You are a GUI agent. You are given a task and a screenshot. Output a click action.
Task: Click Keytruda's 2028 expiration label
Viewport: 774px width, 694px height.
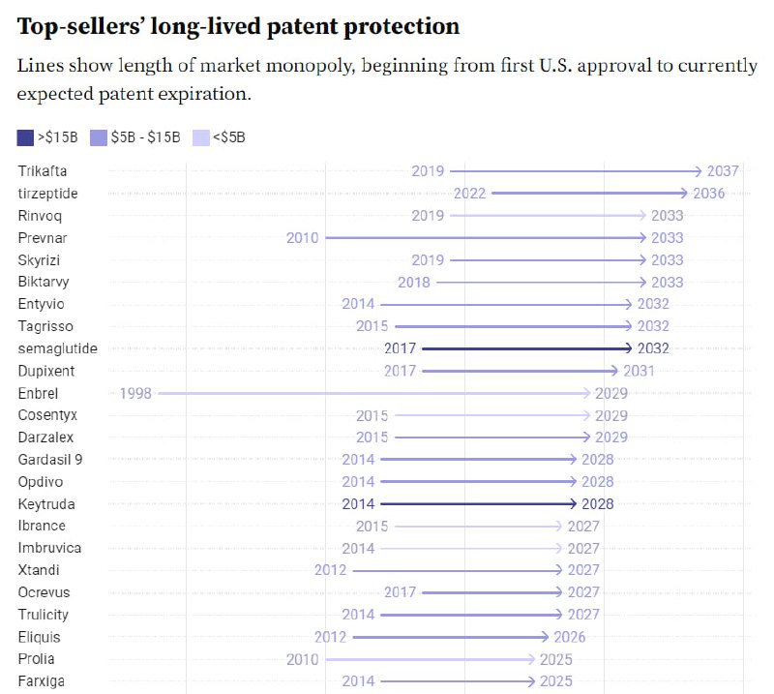click(597, 504)
